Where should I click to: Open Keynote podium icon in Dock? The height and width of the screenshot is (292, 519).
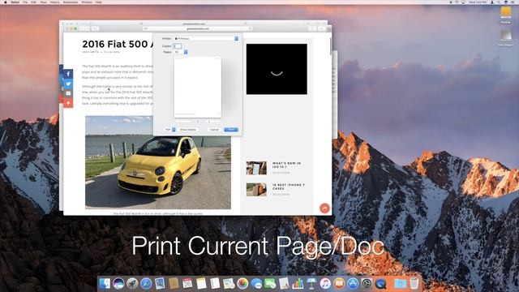pos(311,284)
